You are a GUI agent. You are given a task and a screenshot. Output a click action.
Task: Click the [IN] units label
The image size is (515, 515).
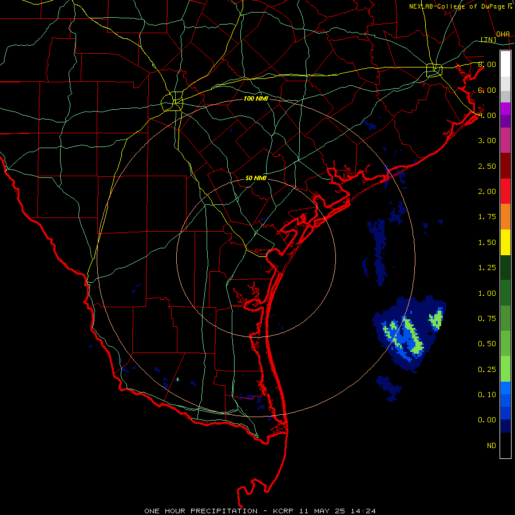[489, 39]
